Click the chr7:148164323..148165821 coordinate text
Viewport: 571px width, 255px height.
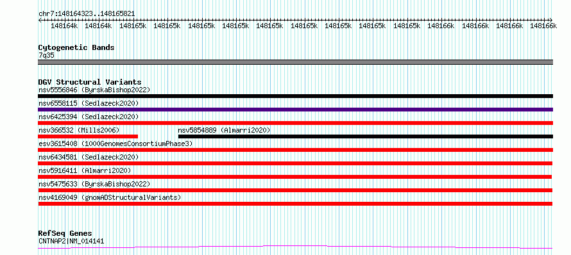pyautogui.click(x=87, y=14)
